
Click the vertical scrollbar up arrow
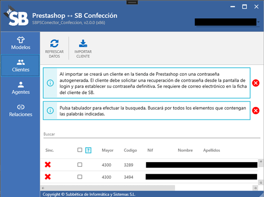click(x=261, y=162)
